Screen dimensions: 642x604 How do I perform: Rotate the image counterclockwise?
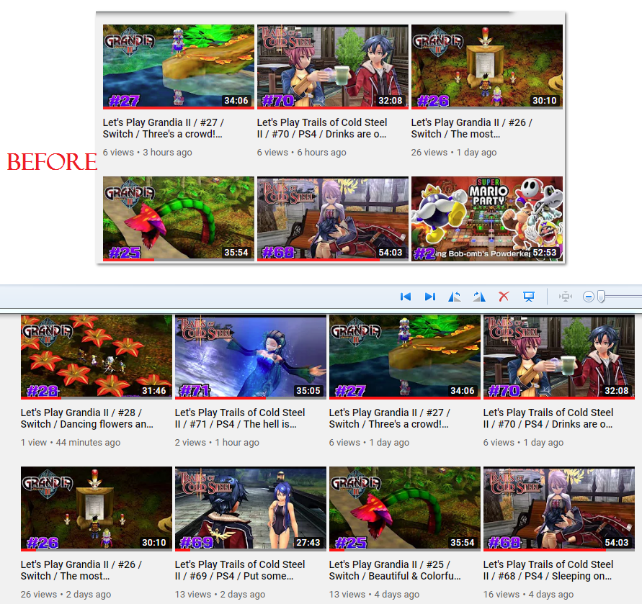(x=455, y=297)
